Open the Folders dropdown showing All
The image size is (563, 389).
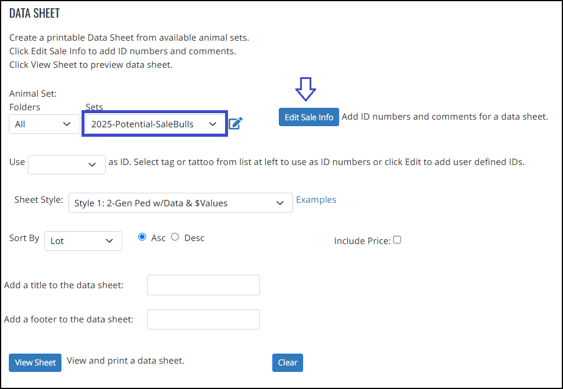44,124
